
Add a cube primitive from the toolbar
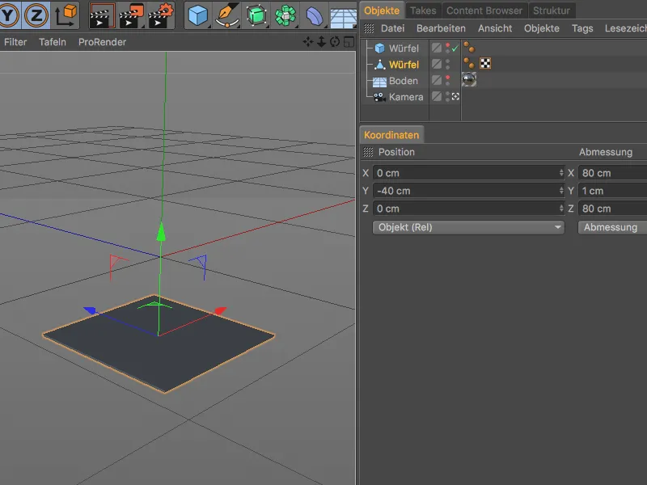click(197, 15)
